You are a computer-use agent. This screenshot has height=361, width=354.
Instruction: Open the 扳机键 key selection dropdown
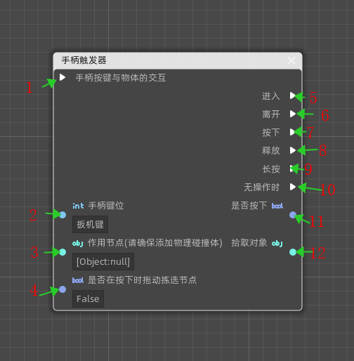coord(90,225)
